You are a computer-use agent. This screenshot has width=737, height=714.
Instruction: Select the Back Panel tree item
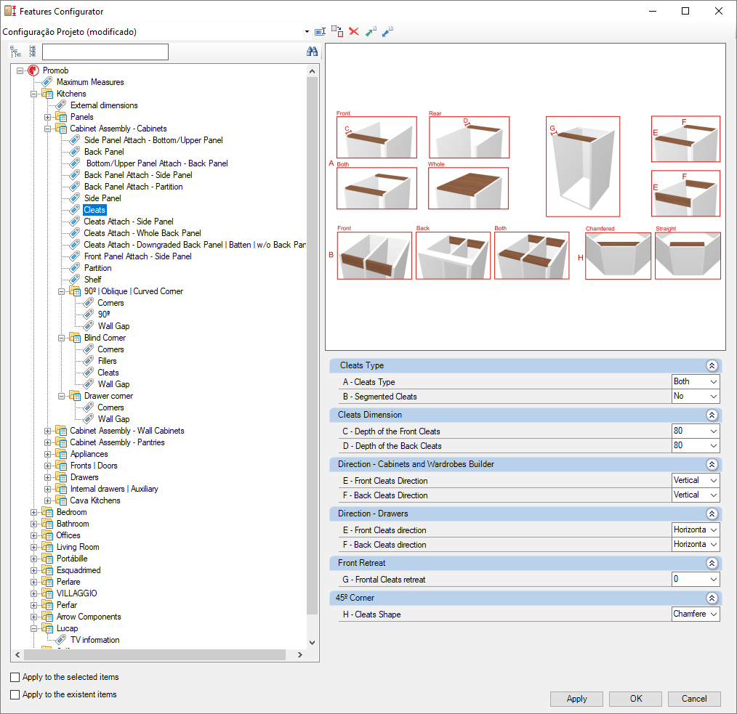pyautogui.click(x=104, y=152)
